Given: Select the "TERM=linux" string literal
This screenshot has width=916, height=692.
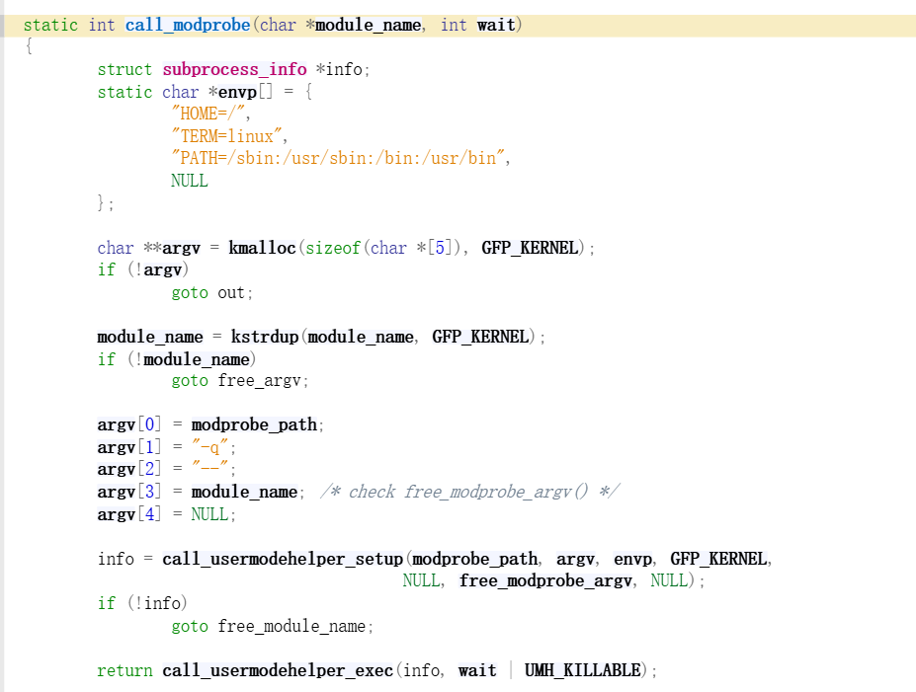Looking at the screenshot, I should coord(228,136).
